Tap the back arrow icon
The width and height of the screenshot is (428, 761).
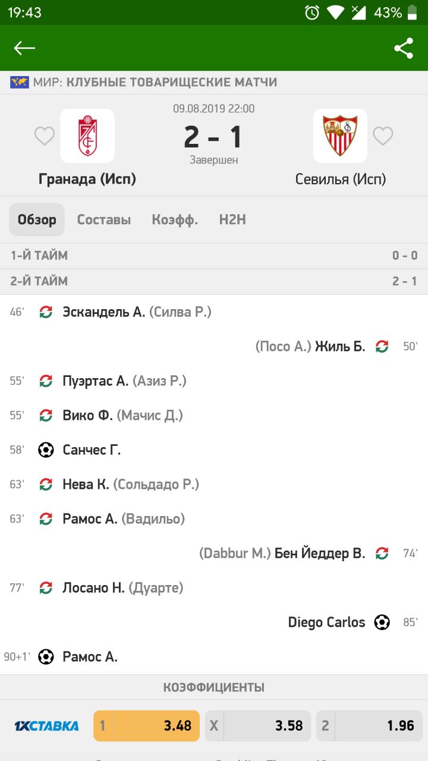click(24, 48)
